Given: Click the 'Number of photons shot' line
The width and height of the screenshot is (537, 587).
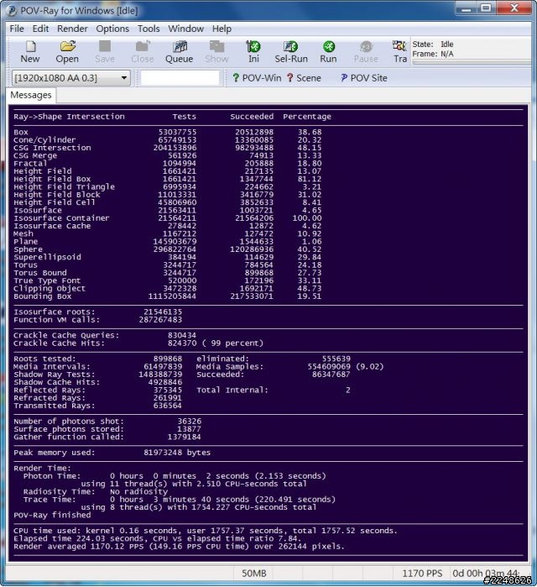Looking at the screenshot, I should click(107, 422).
